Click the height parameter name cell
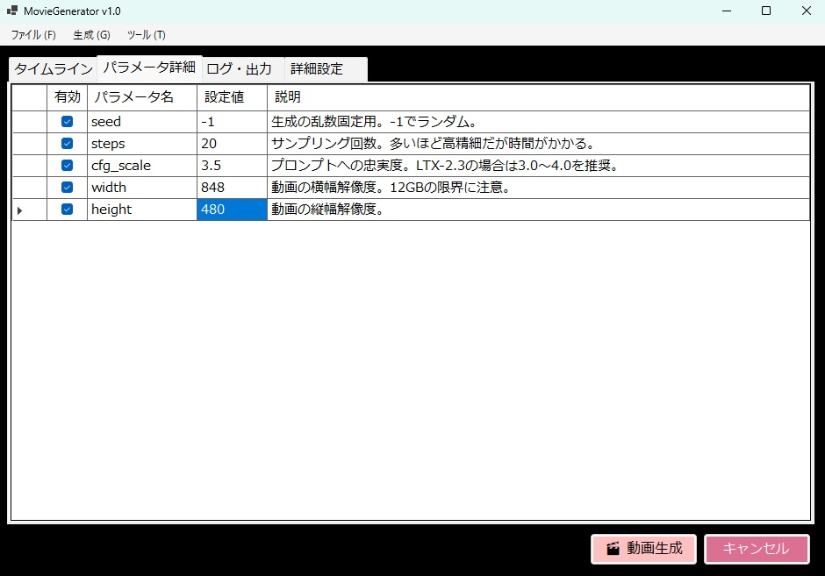825x576 pixels. [x=142, y=210]
